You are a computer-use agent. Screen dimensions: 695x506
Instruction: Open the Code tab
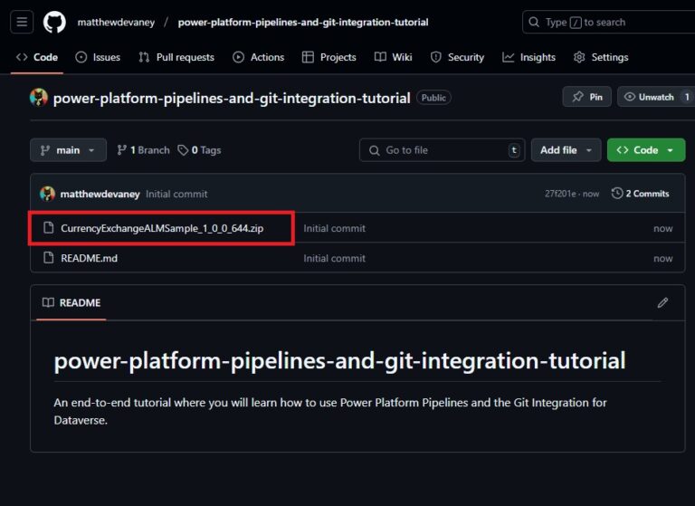click(x=37, y=57)
